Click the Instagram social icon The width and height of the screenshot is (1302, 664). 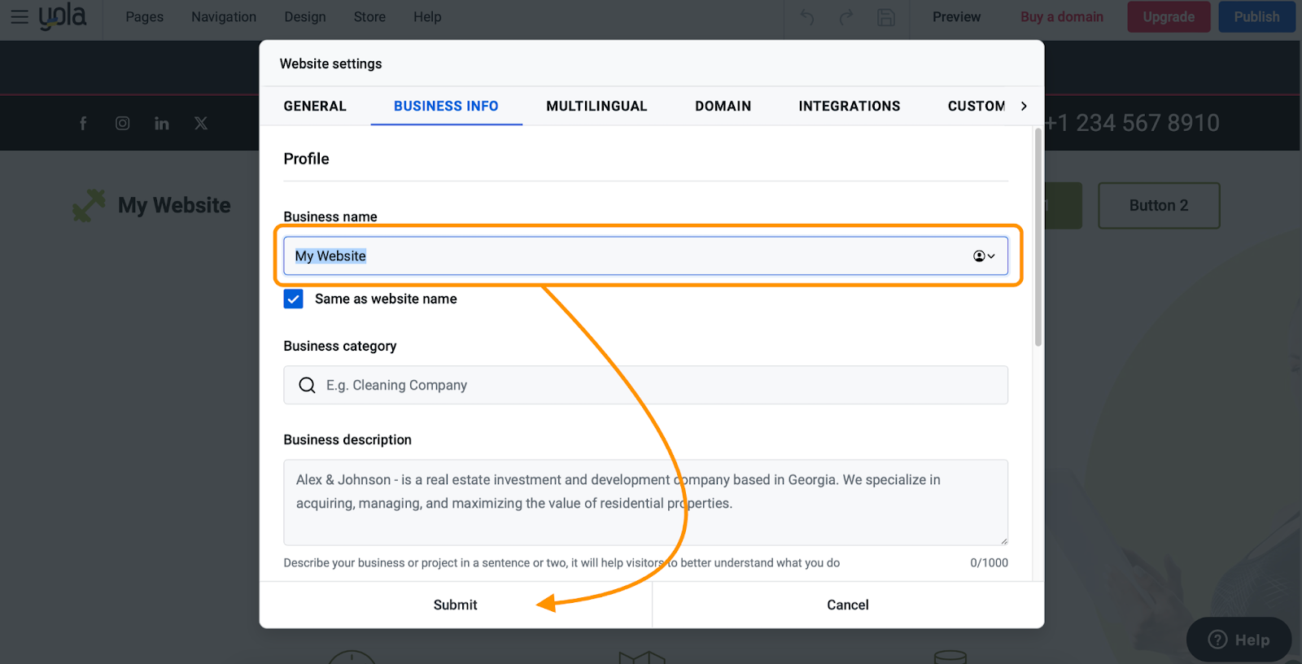122,123
